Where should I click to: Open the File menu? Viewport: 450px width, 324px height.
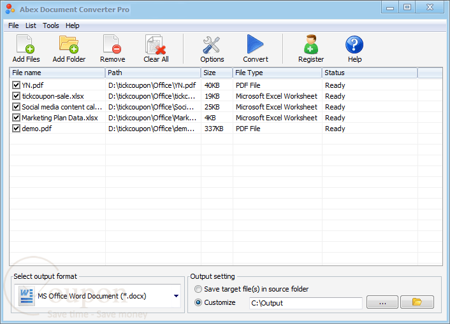click(x=13, y=25)
